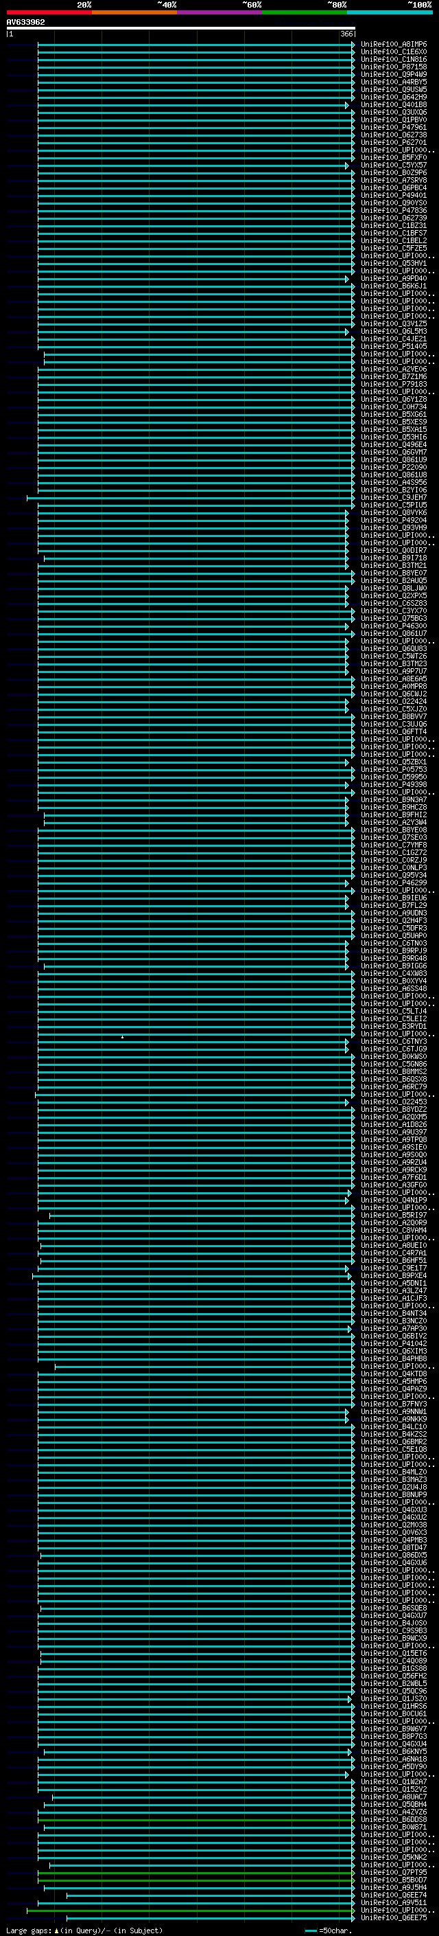Viewport: 439px width, 1936px height.
Task: Open hit UniRef100_C1E6X0
Action: [394, 52]
